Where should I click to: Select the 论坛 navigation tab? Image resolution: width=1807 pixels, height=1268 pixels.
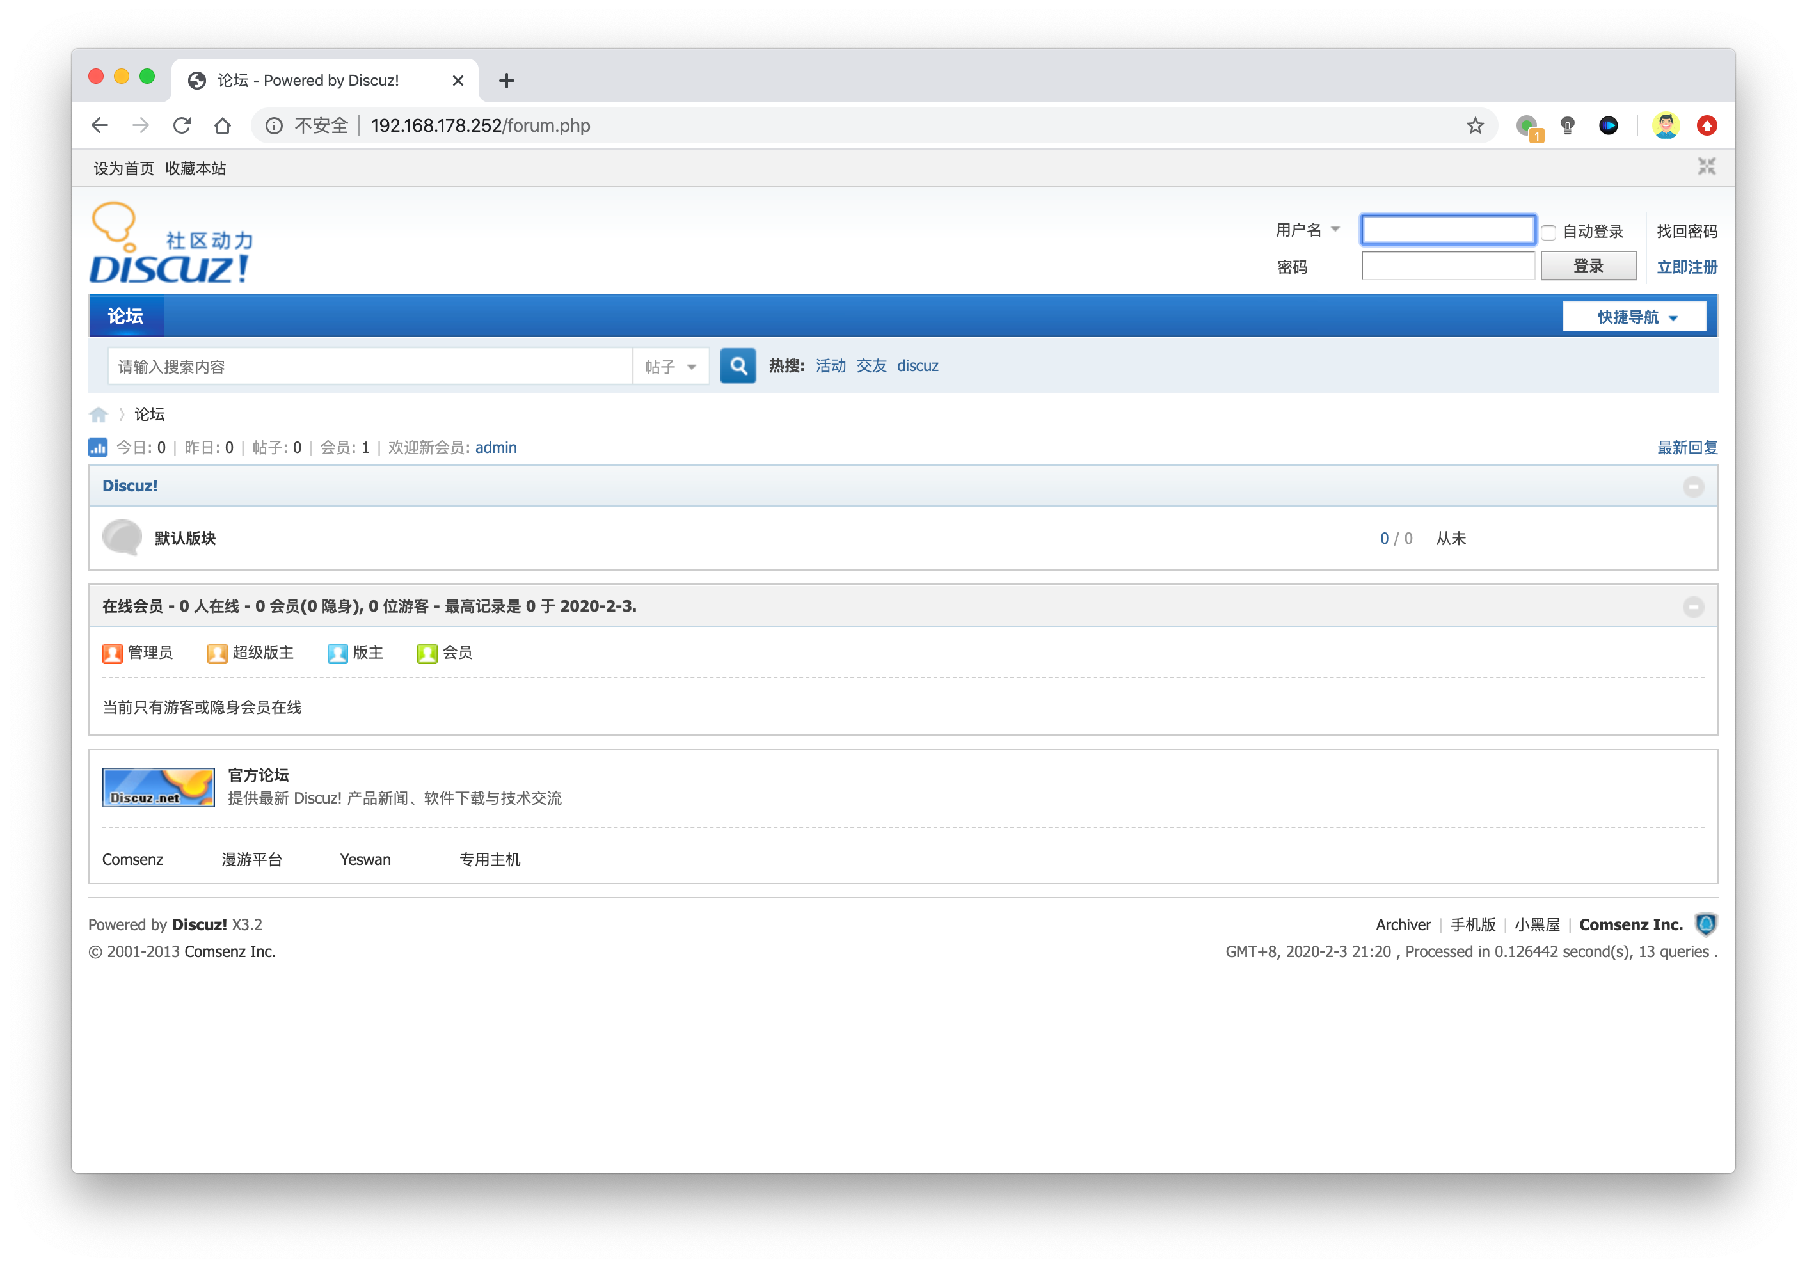tap(126, 315)
